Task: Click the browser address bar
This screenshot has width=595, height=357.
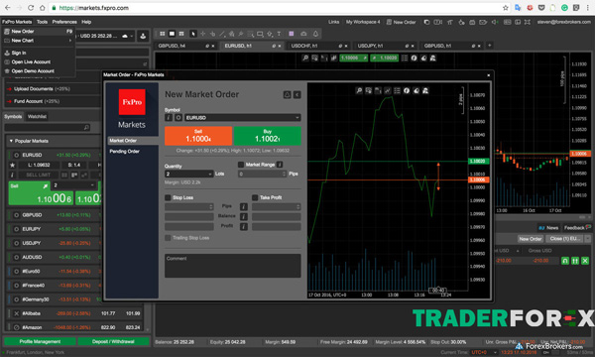Action: [x=276, y=8]
